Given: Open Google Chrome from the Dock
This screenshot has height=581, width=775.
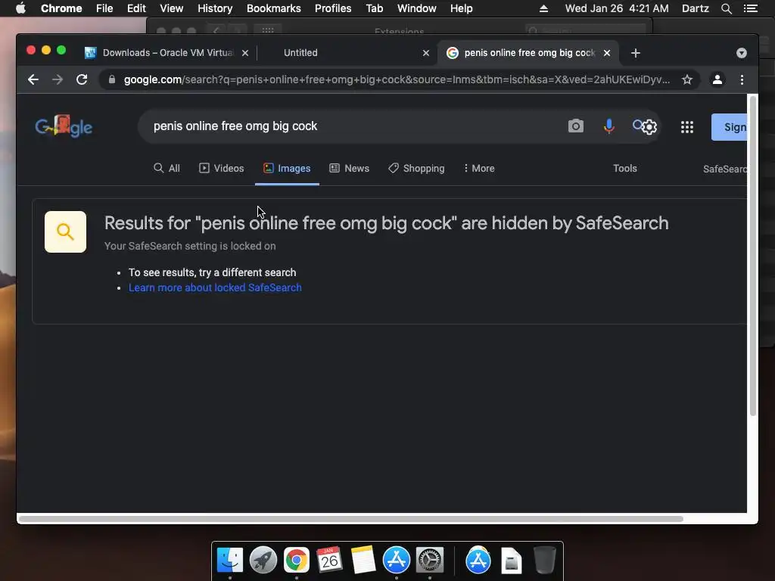Looking at the screenshot, I should tap(297, 561).
